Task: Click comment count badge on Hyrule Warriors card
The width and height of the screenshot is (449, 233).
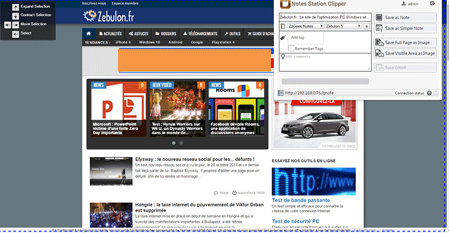Action: coord(201,85)
